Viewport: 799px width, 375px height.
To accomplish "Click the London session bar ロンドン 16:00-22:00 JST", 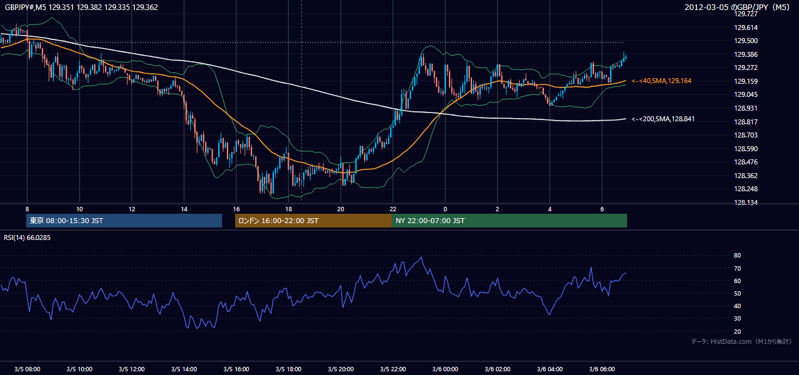I will coord(313,221).
